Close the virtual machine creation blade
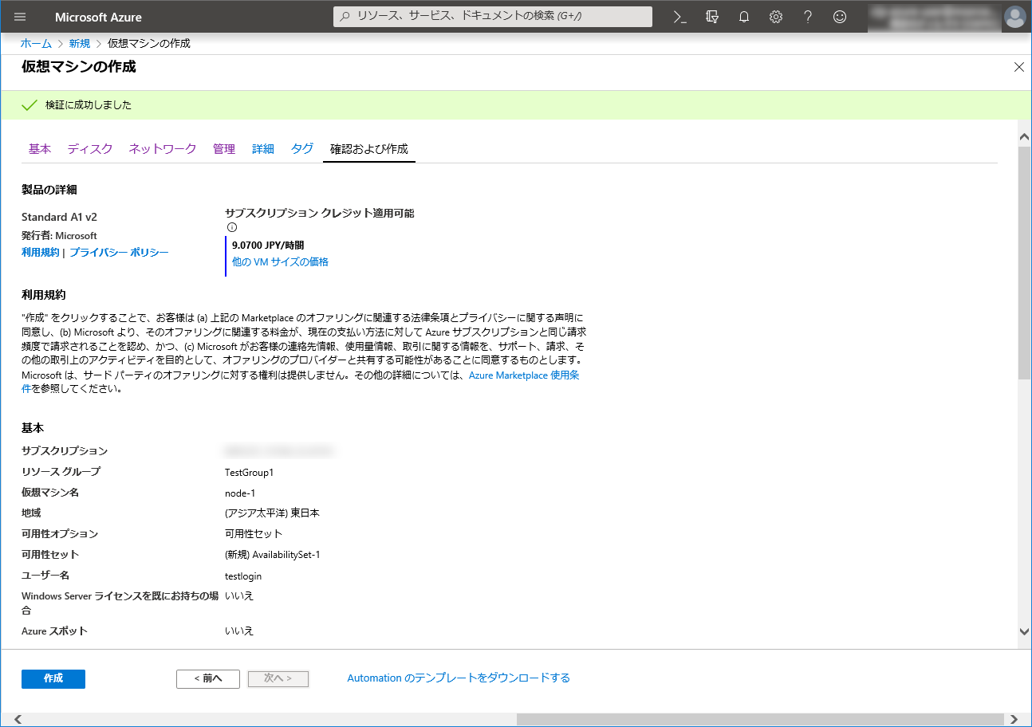Screen dimensions: 1032x727 (1018, 67)
